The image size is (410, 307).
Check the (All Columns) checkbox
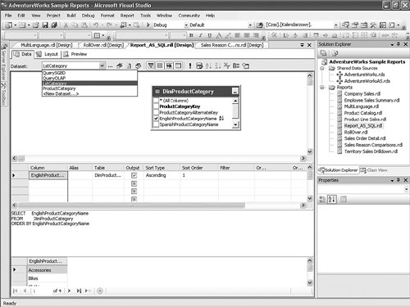(156, 101)
